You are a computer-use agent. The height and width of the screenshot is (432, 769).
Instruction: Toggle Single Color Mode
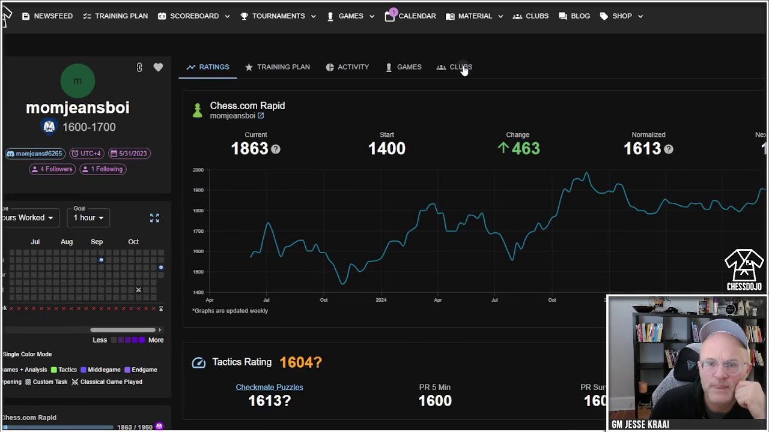(x=27, y=355)
